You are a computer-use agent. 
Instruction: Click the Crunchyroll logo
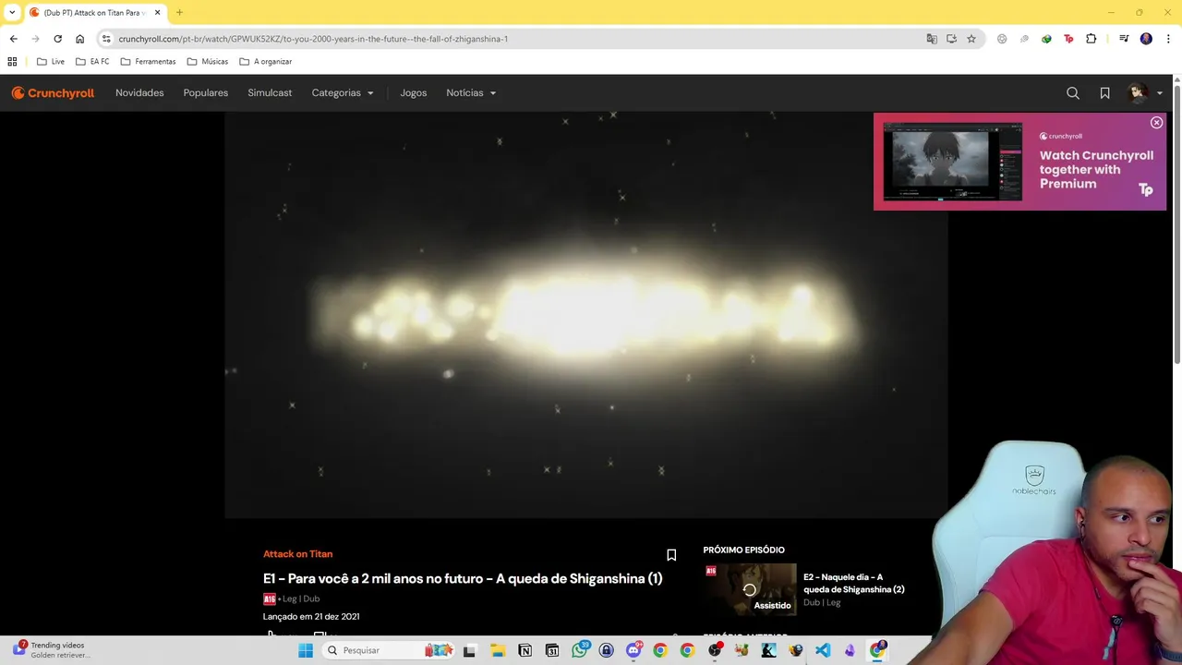[53, 92]
